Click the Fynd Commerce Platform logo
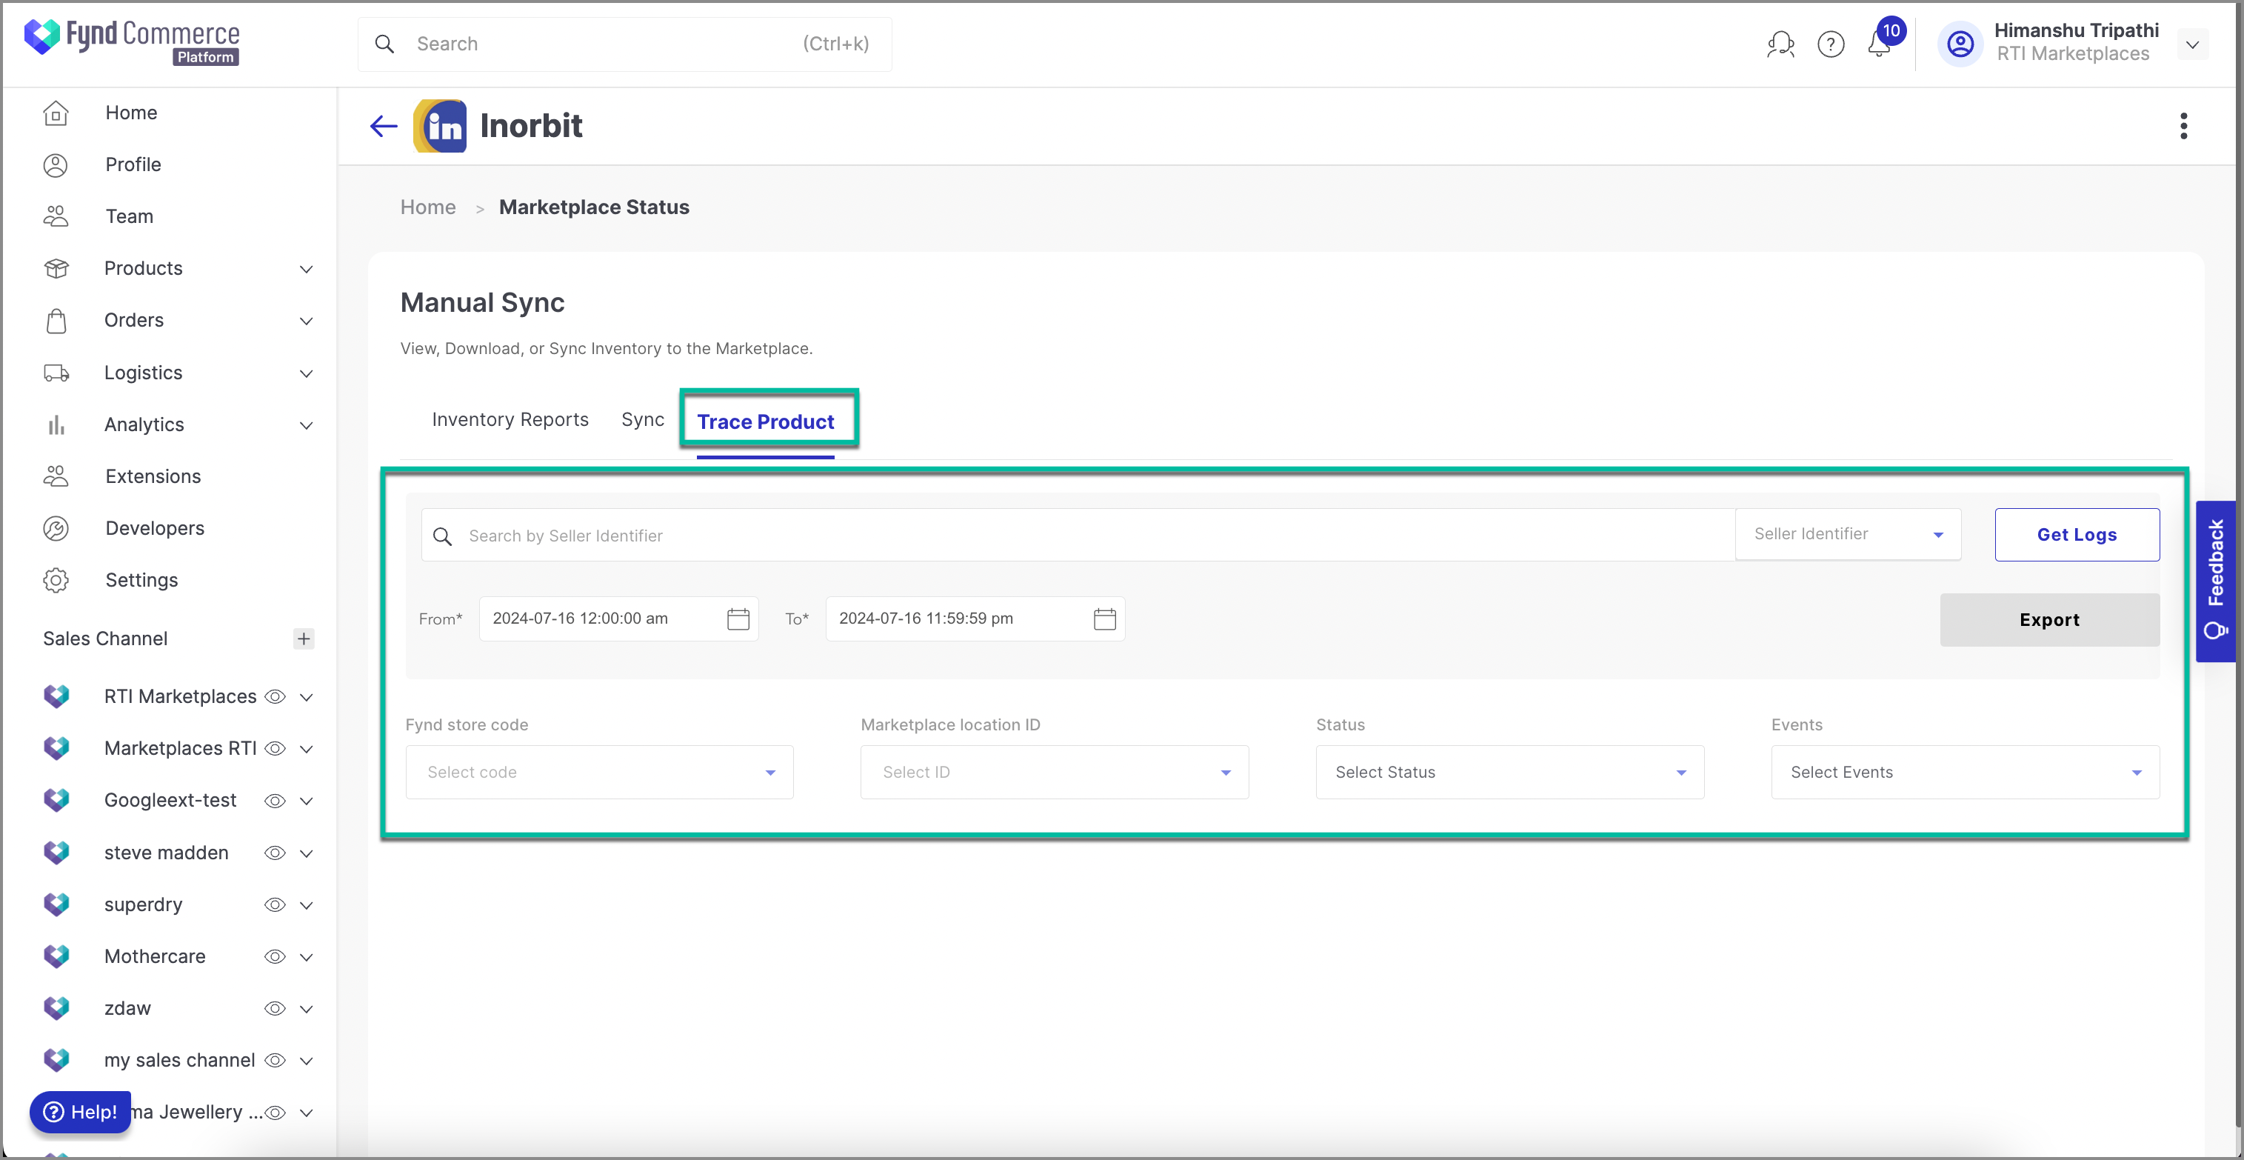The width and height of the screenshot is (2244, 1160). pyautogui.click(x=132, y=41)
